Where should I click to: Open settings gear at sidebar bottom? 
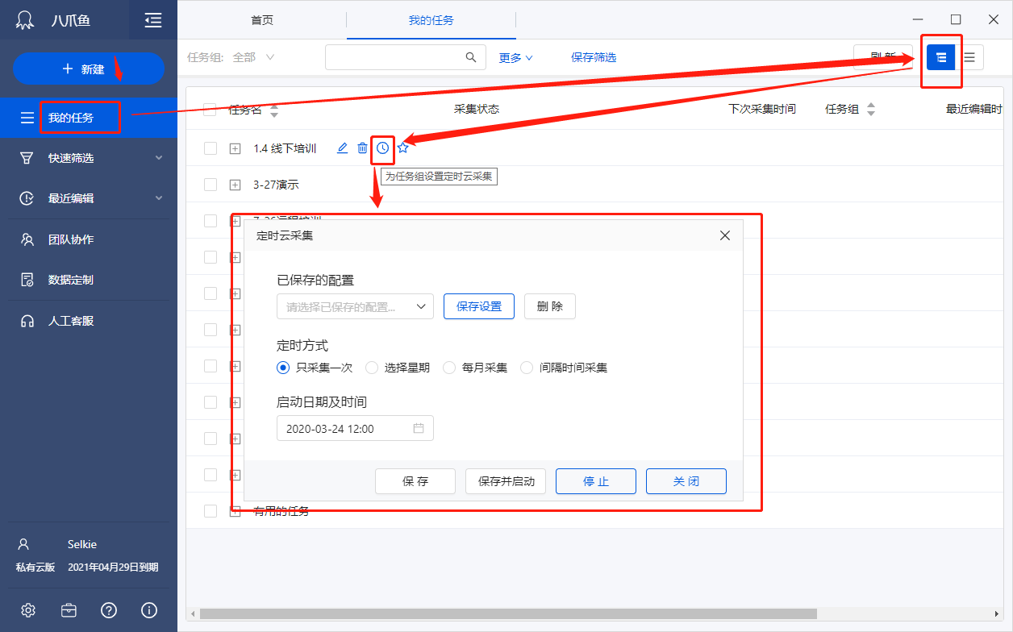(x=28, y=610)
